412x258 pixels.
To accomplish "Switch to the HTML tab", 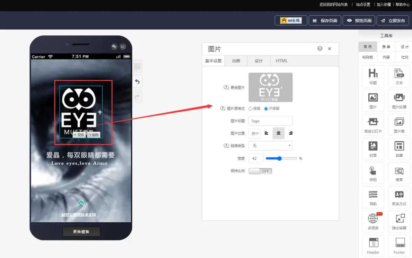I will tap(282, 61).
